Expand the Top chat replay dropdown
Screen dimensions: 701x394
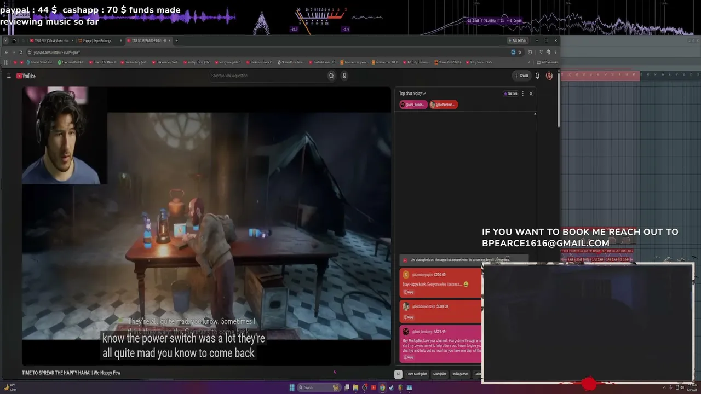tap(412, 94)
